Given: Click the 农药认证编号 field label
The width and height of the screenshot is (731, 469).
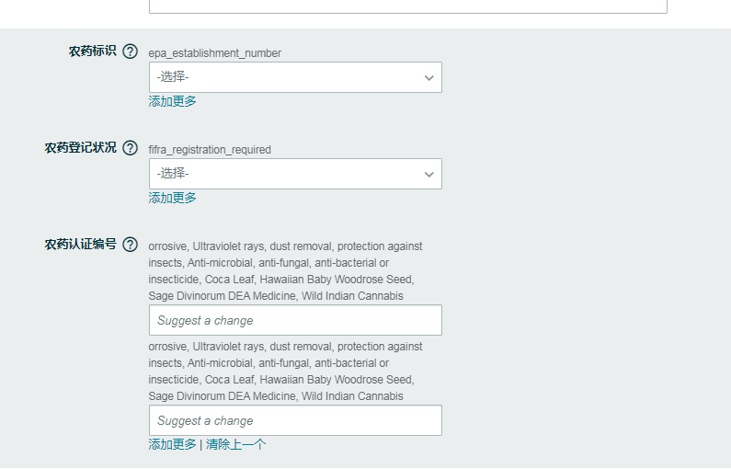Looking at the screenshot, I should tap(80, 245).
